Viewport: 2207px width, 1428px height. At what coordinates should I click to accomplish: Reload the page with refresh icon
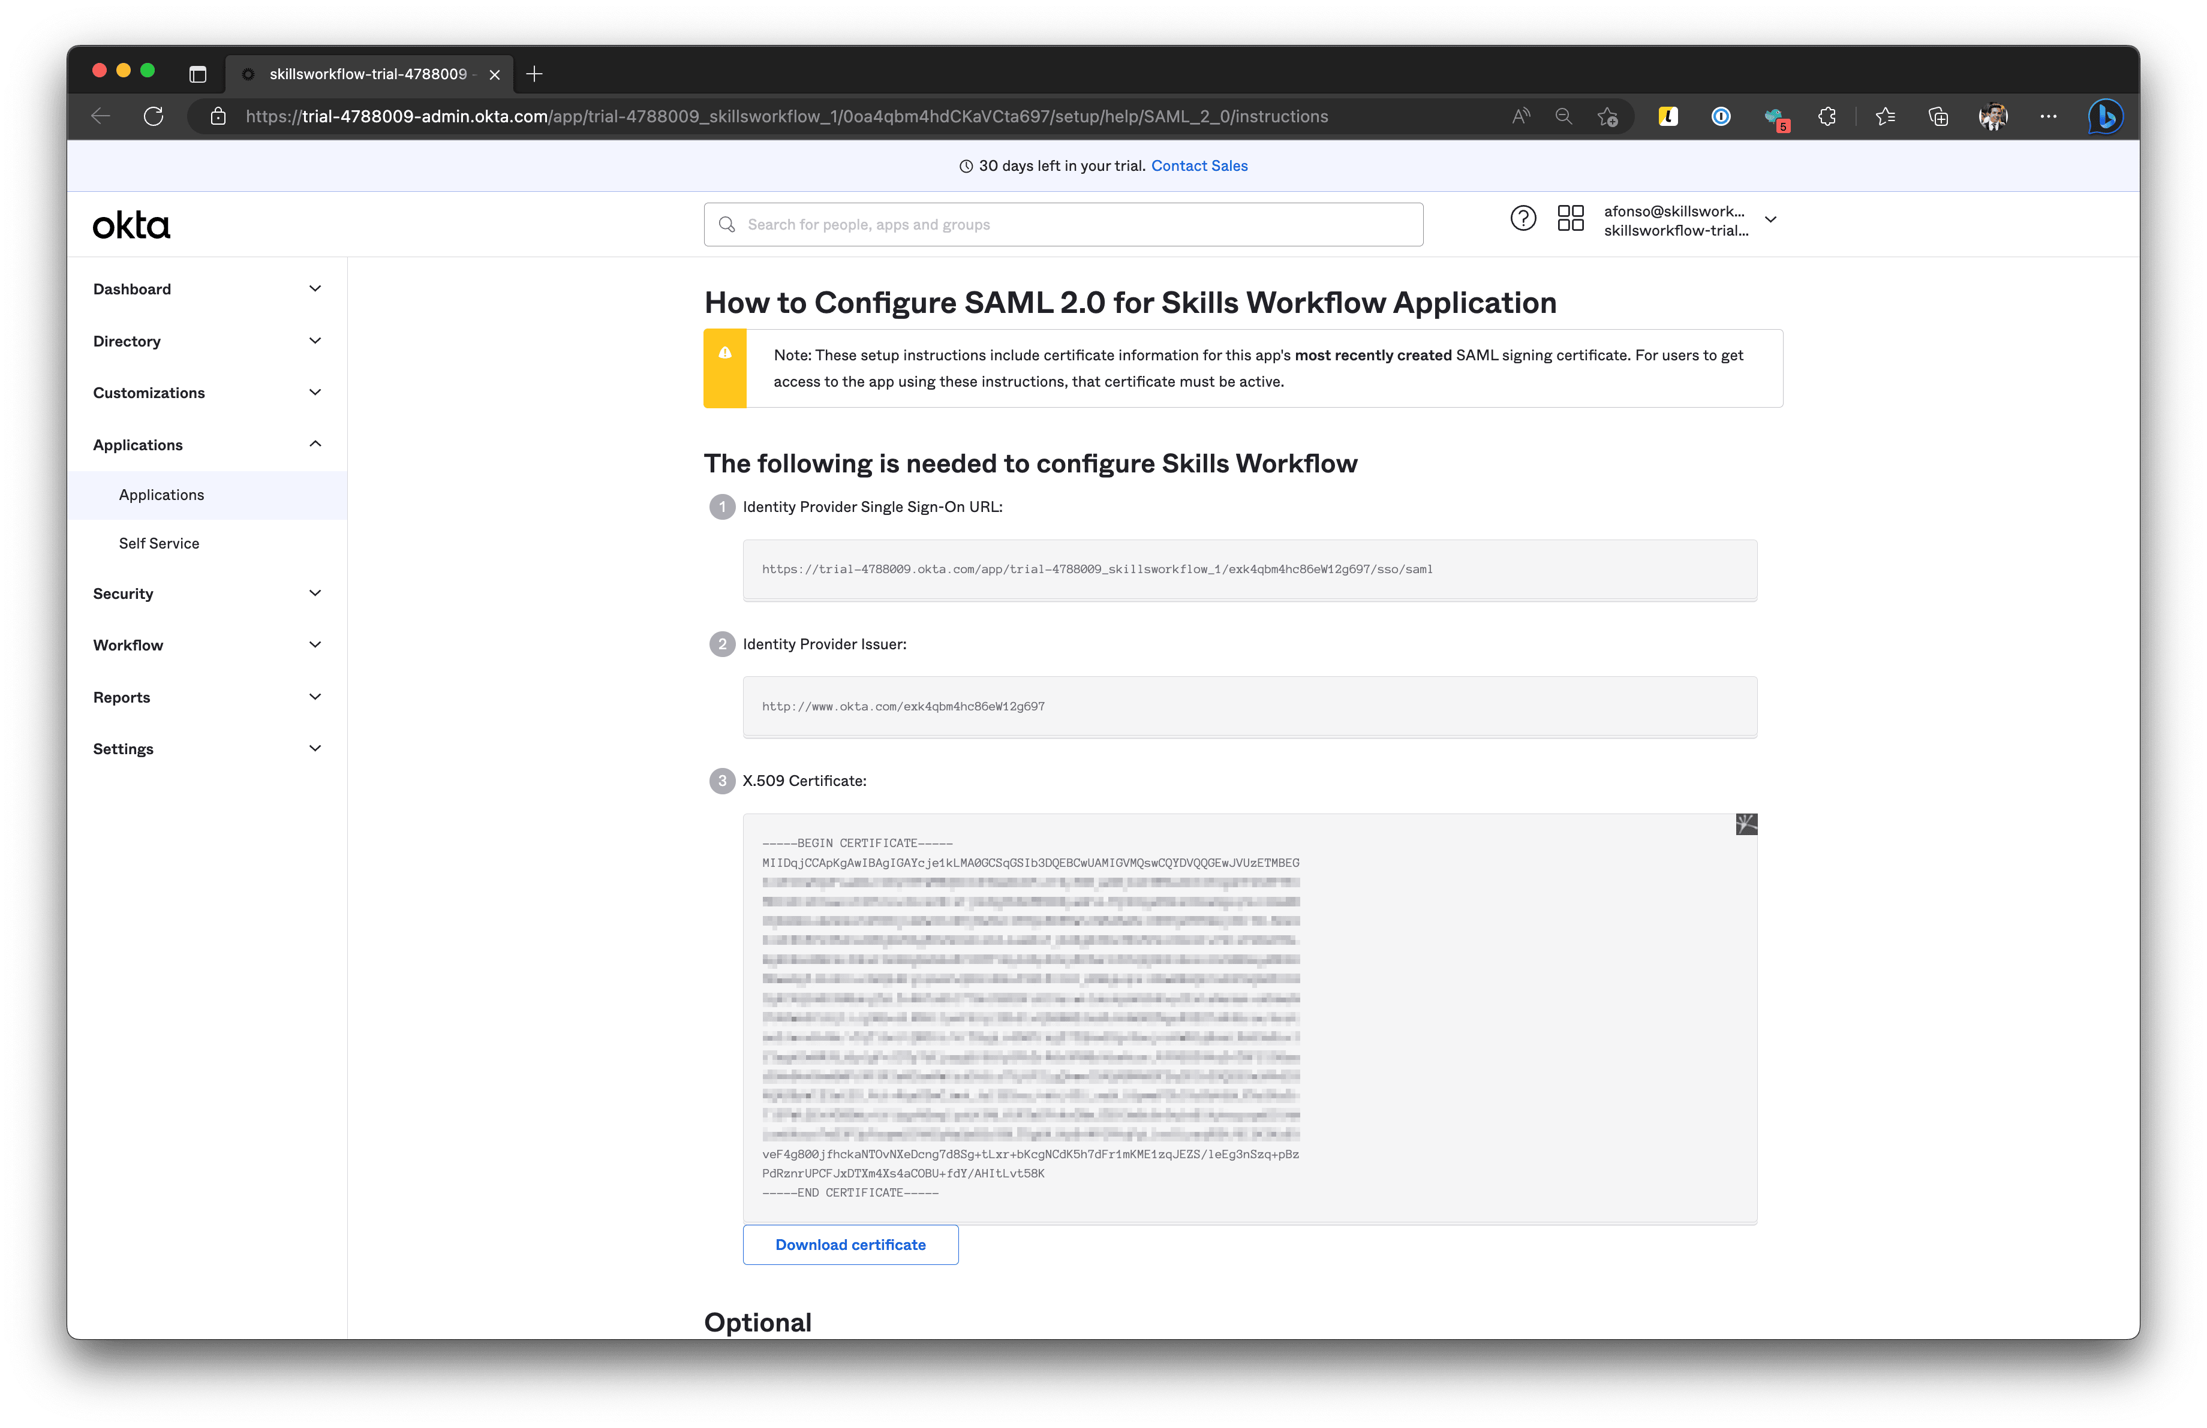(x=154, y=116)
